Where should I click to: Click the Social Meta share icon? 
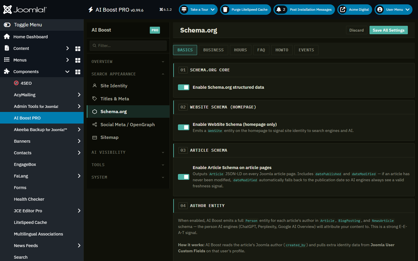(95, 125)
